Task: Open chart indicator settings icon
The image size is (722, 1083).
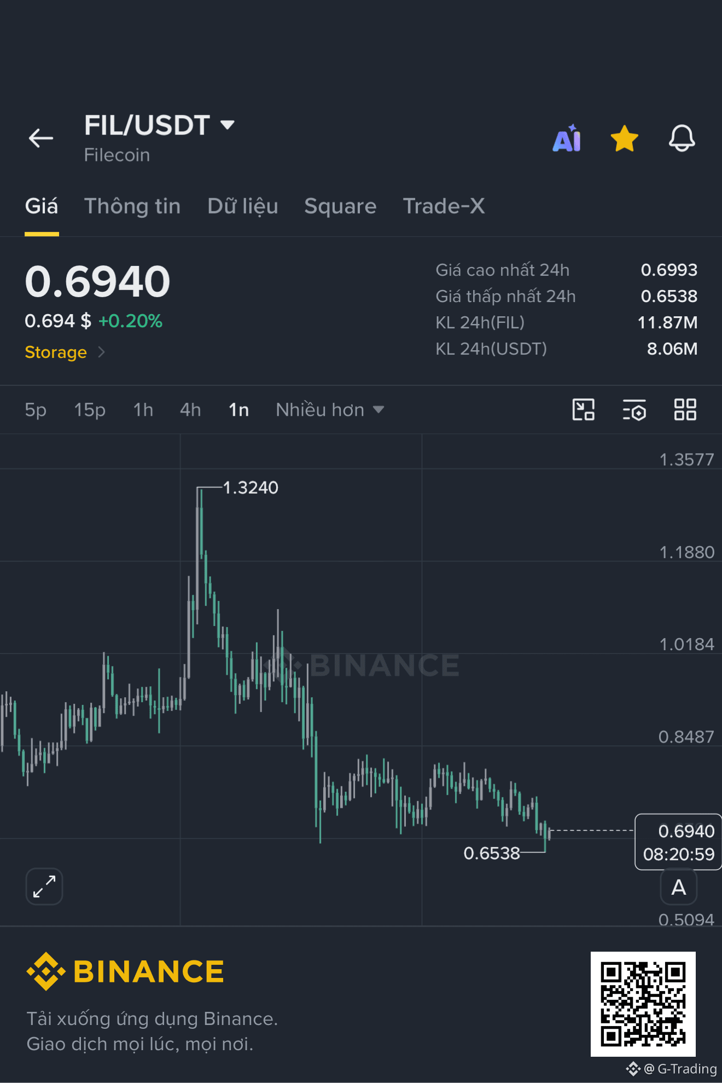Action: click(634, 410)
